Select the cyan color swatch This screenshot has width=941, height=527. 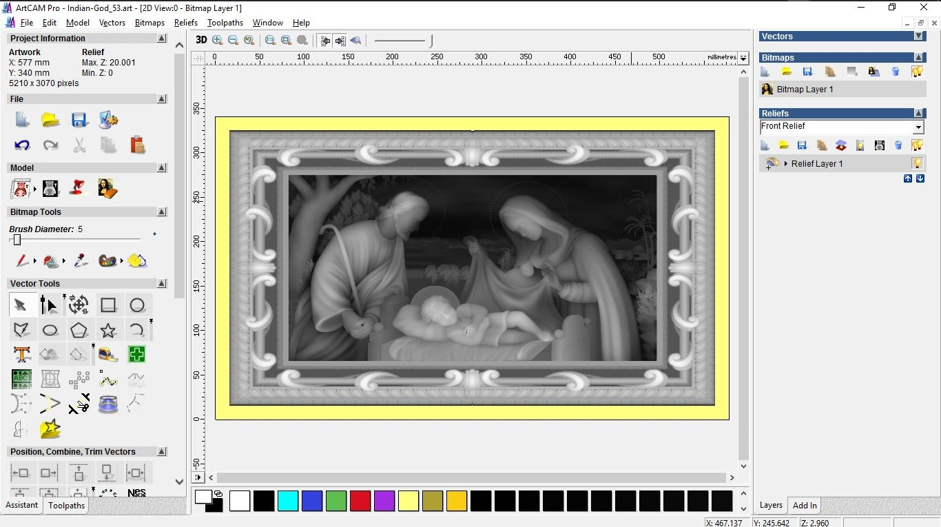click(x=287, y=501)
